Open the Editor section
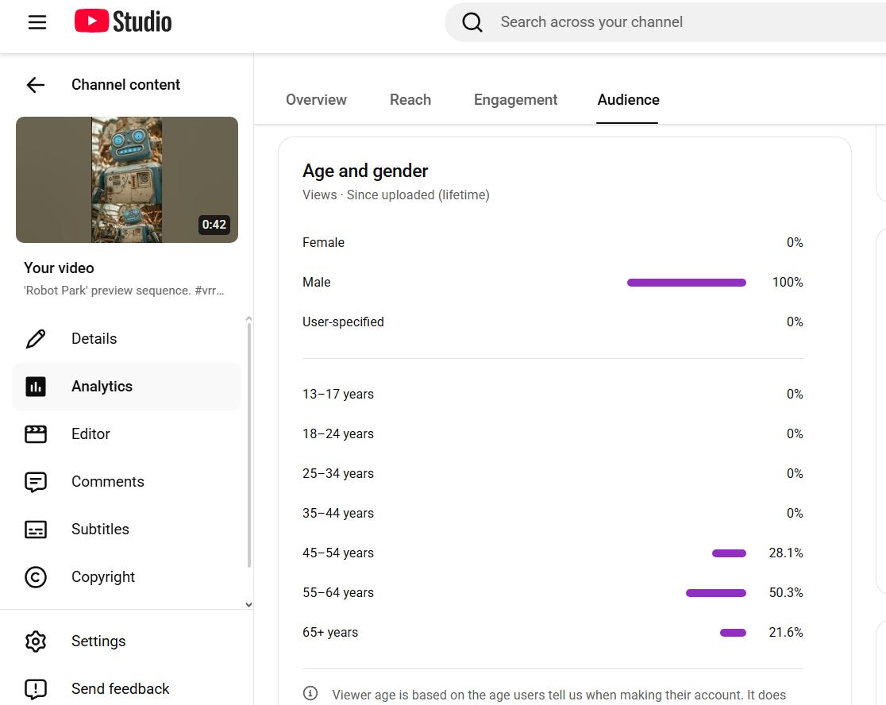 click(x=127, y=433)
